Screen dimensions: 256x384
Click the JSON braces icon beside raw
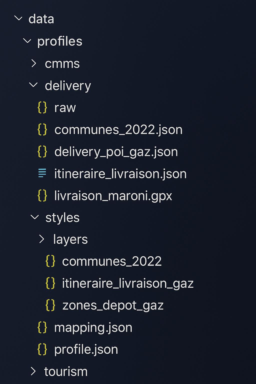[42, 108]
